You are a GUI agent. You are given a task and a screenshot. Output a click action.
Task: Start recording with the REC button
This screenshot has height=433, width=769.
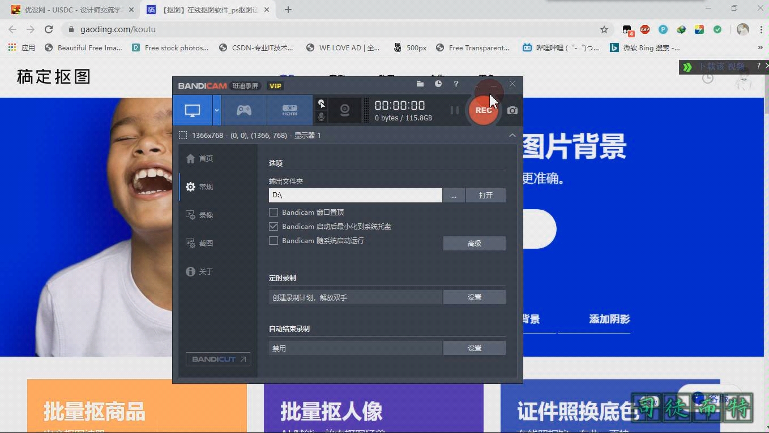(484, 110)
